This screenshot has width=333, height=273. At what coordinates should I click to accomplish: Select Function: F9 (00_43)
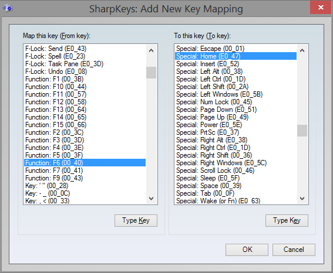85,178
